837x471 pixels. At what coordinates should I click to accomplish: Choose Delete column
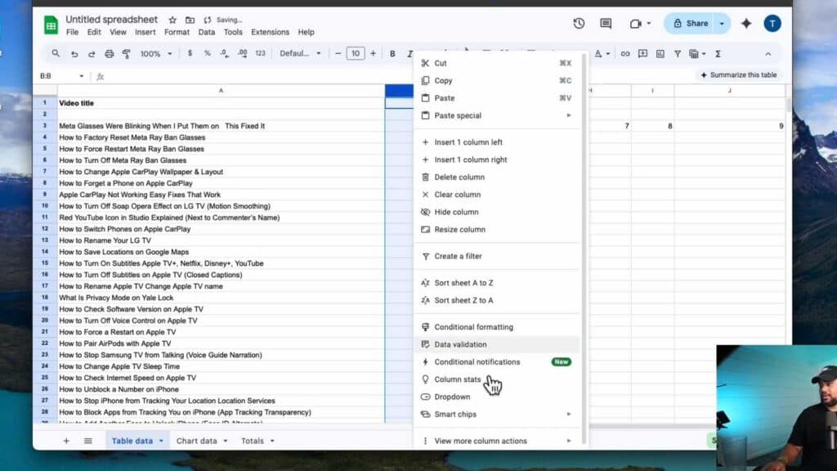click(497, 177)
